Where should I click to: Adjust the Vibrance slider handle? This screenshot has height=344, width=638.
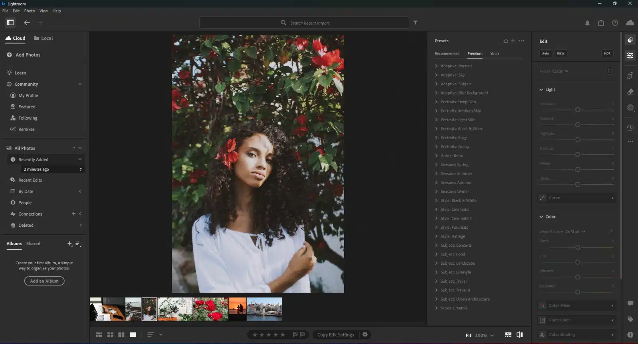(x=577, y=277)
